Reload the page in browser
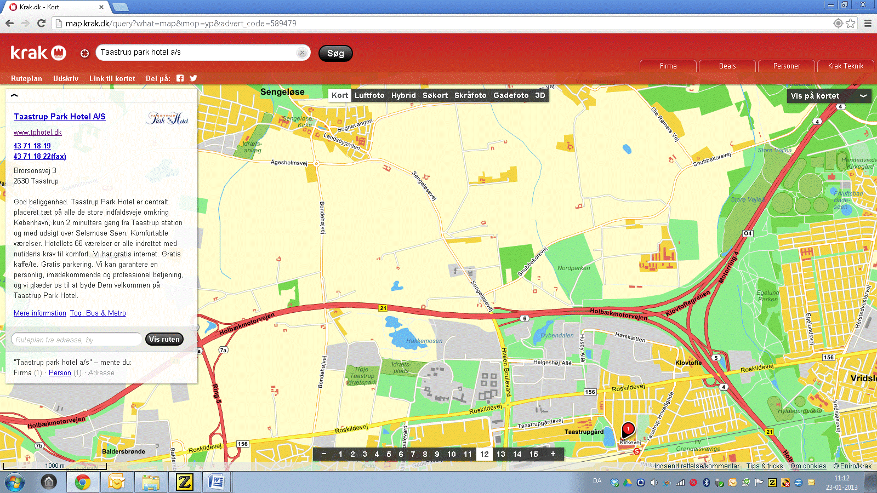The height and width of the screenshot is (493, 877). click(41, 23)
